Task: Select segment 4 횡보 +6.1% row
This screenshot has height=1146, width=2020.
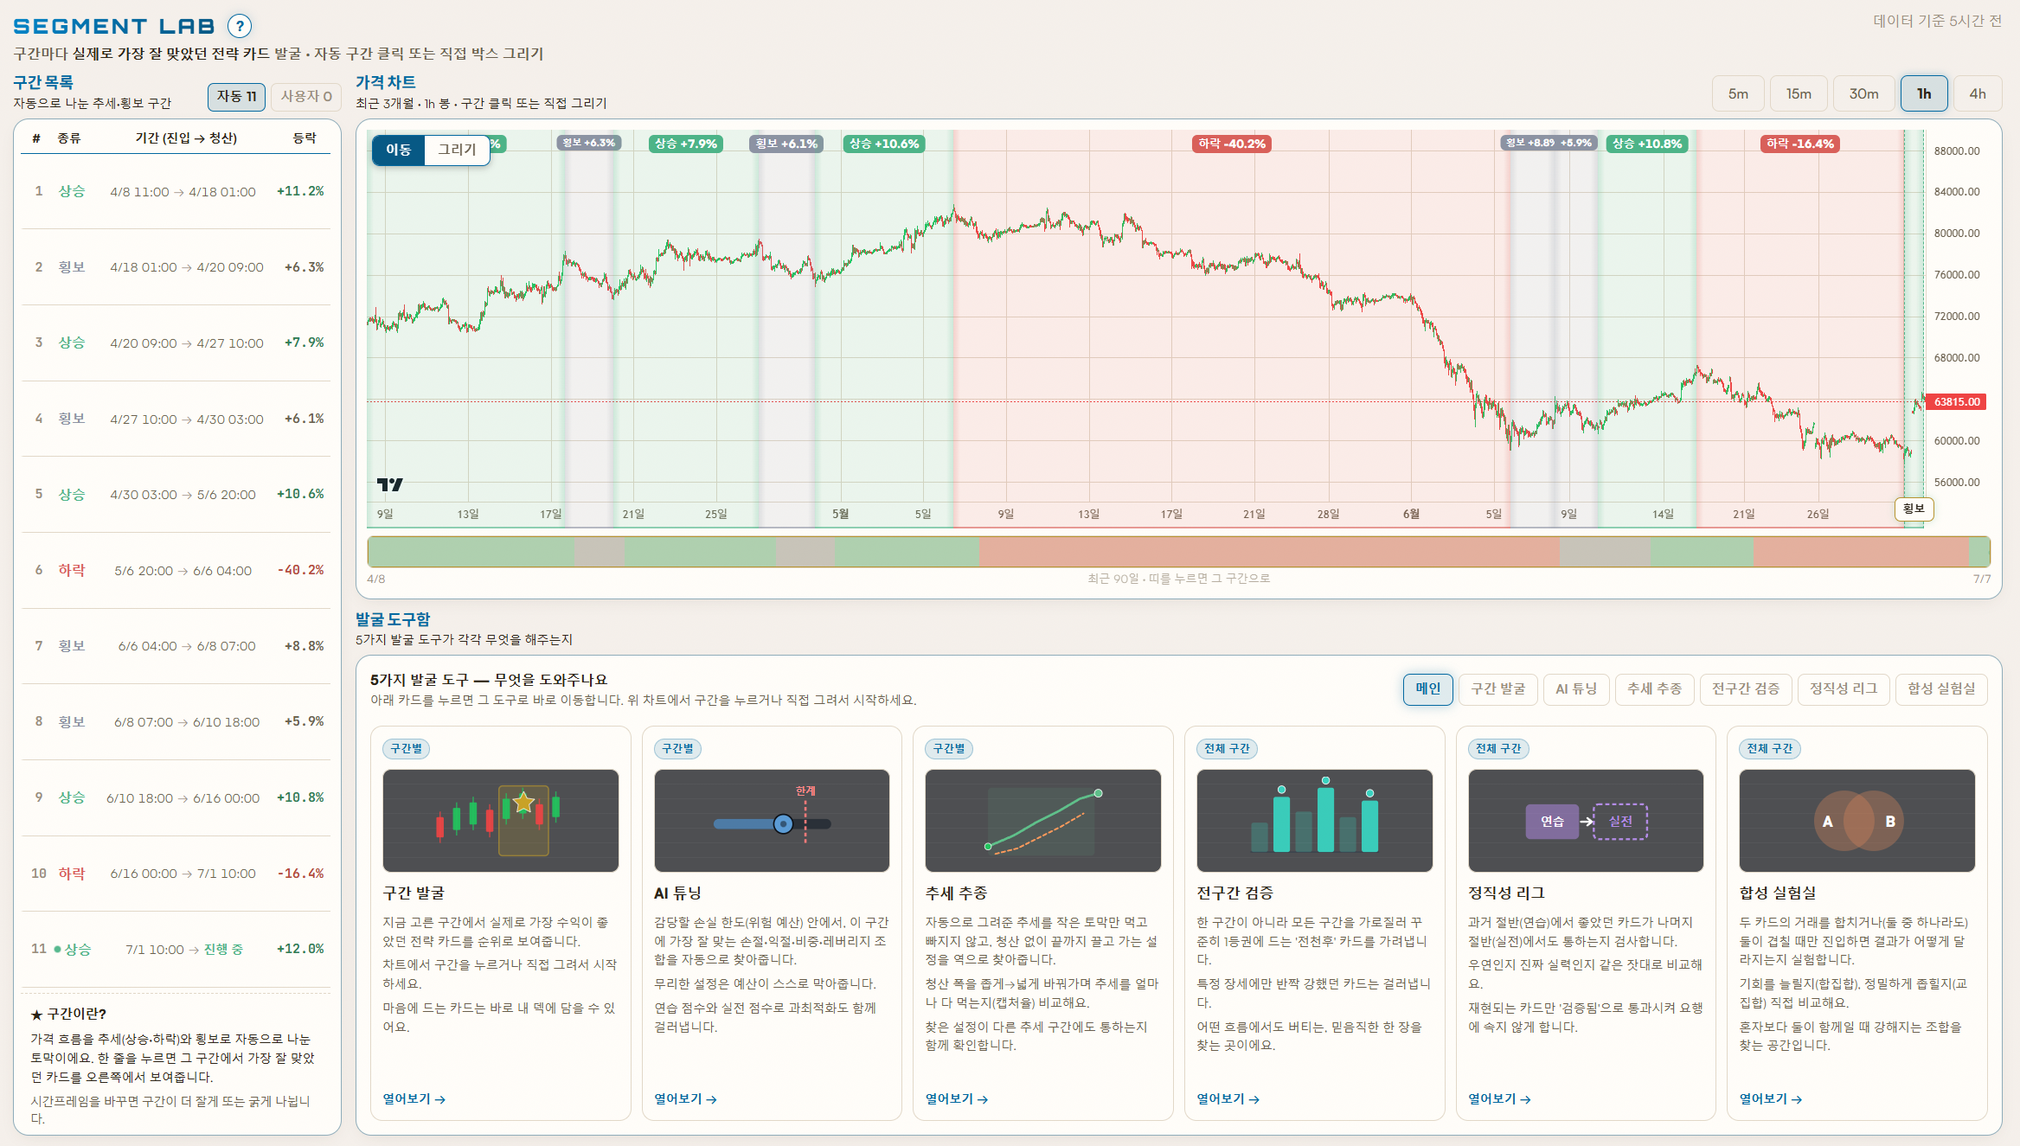Action: [x=176, y=419]
